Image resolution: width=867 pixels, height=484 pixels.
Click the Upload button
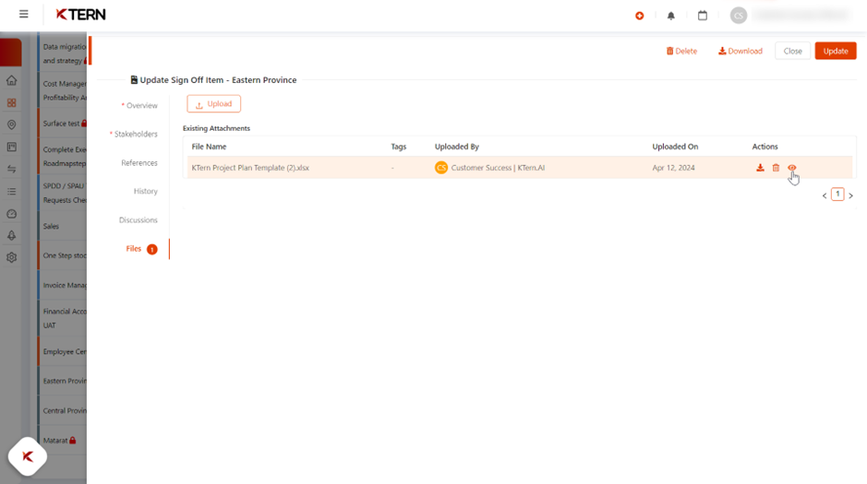coord(213,104)
